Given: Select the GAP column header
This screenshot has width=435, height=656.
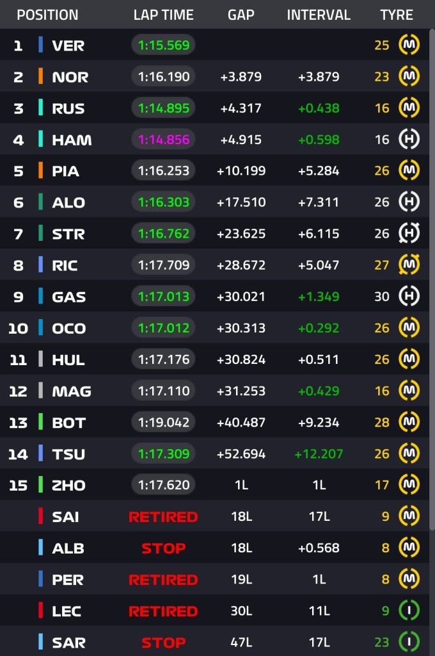Looking at the screenshot, I should tap(241, 15).
